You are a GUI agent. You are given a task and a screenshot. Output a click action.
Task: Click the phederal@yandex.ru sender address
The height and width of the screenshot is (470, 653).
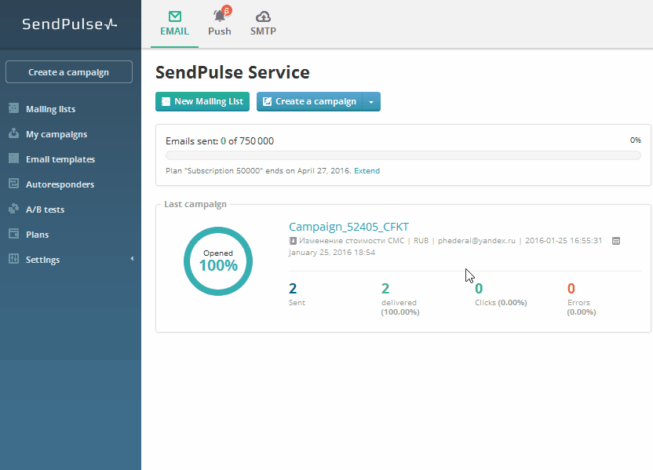476,241
